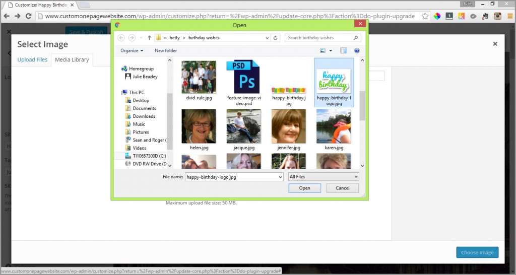Open the Help icon in Open dialog
This screenshot has width=516, height=275.
coord(357,51)
